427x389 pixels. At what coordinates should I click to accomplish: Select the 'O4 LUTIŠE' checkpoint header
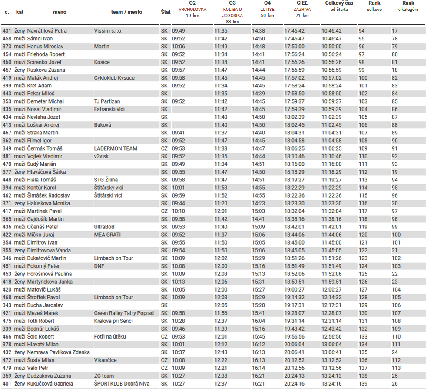click(267, 9)
